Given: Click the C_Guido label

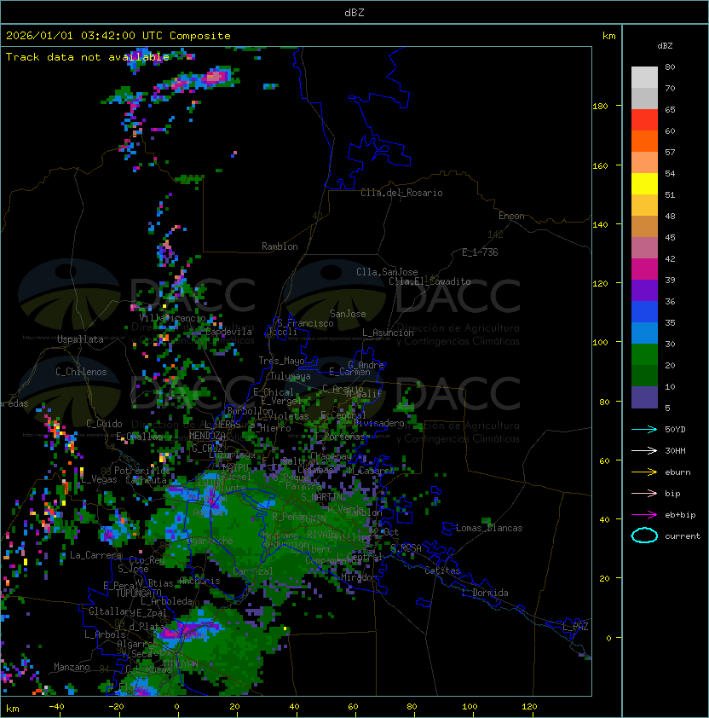Looking at the screenshot, I should coord(104,424).
